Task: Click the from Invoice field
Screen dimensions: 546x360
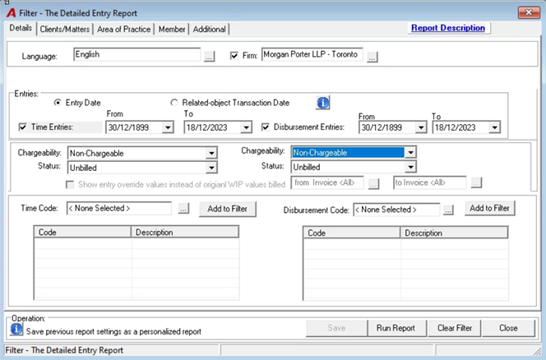Action: (x=327, y=182)
